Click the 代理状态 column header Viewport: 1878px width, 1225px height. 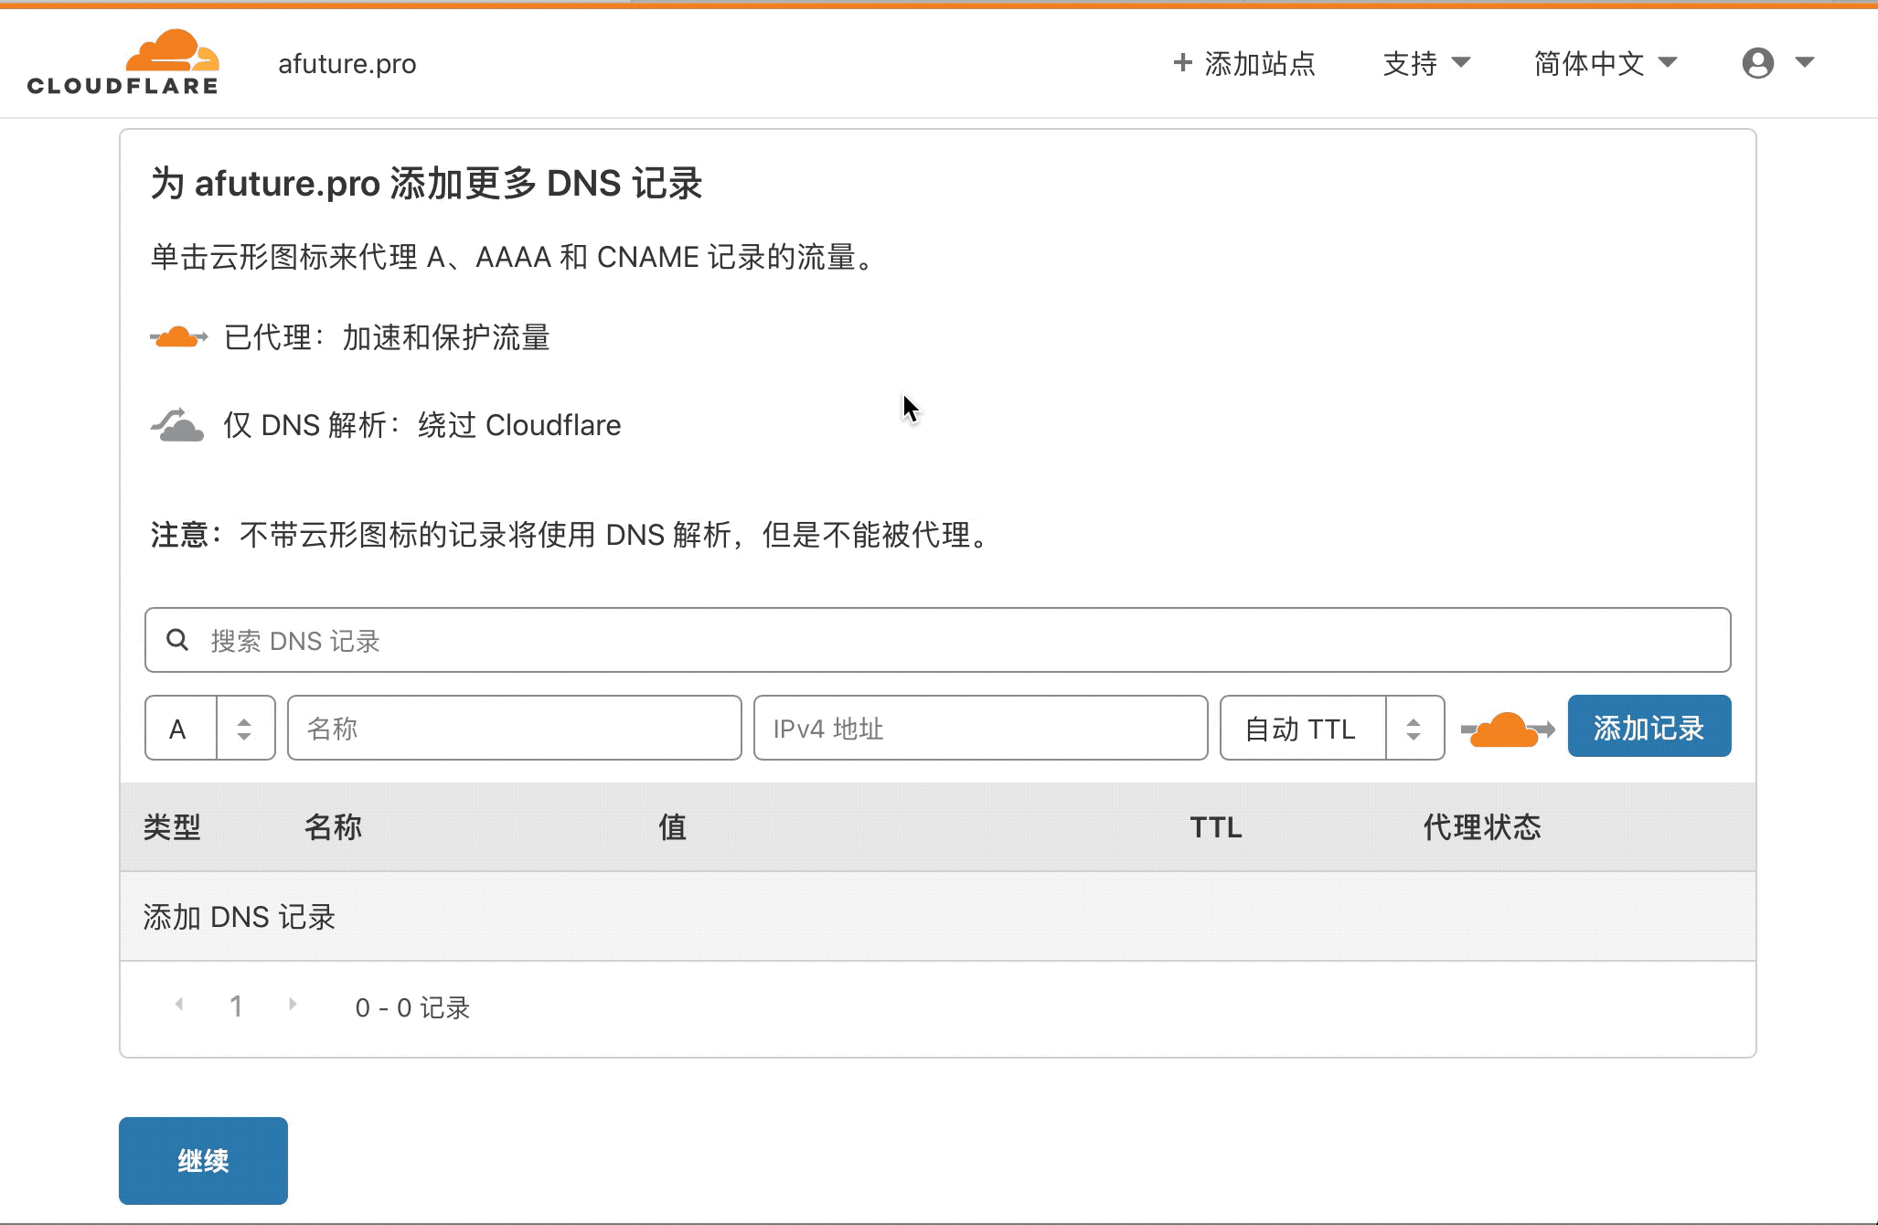[x=1482, y=827]
